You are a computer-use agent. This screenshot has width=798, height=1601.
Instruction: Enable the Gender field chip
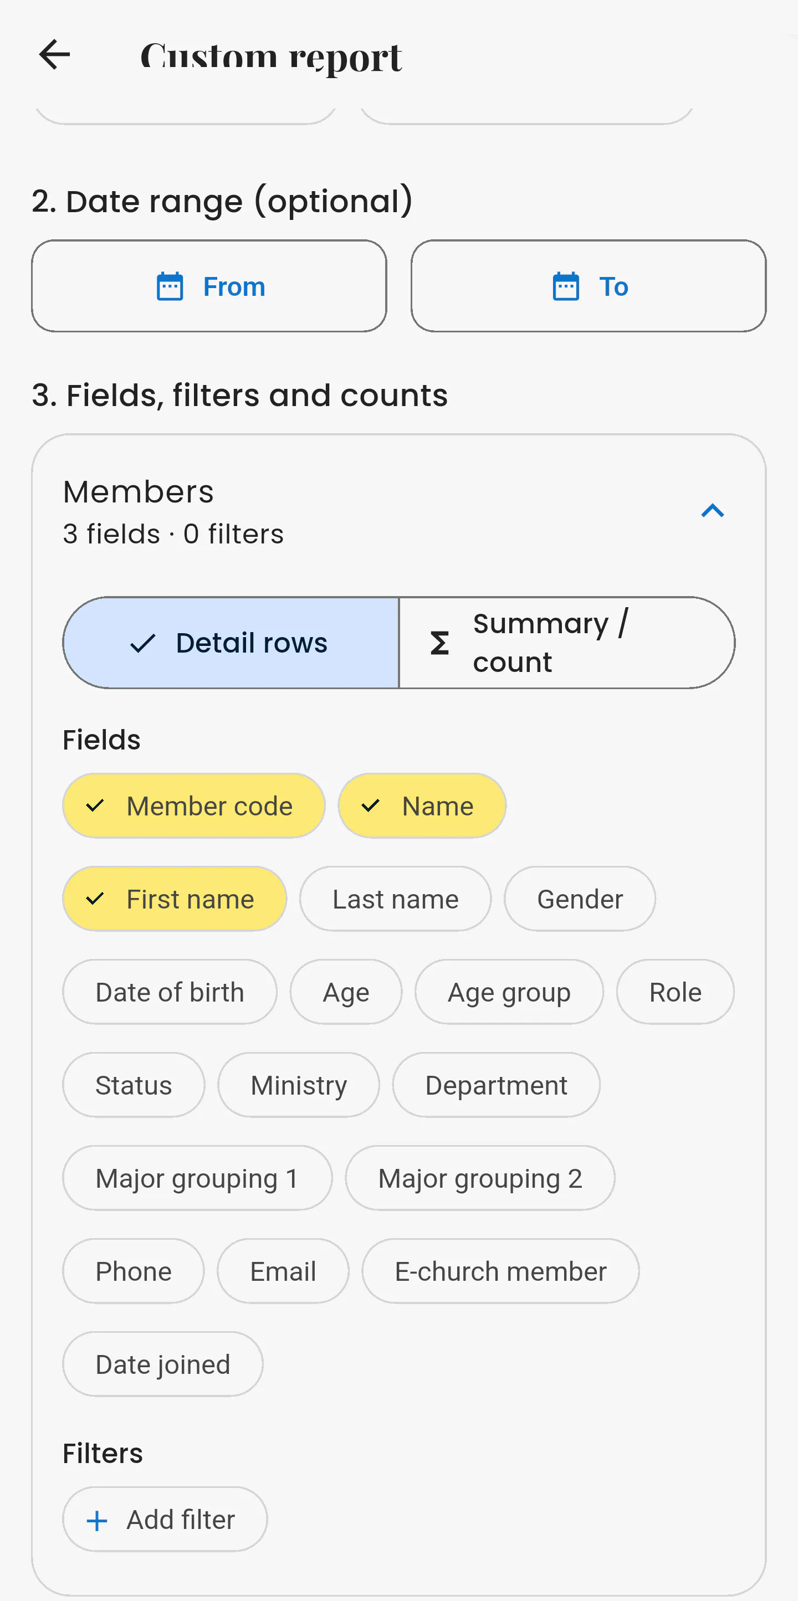point(579,899)
